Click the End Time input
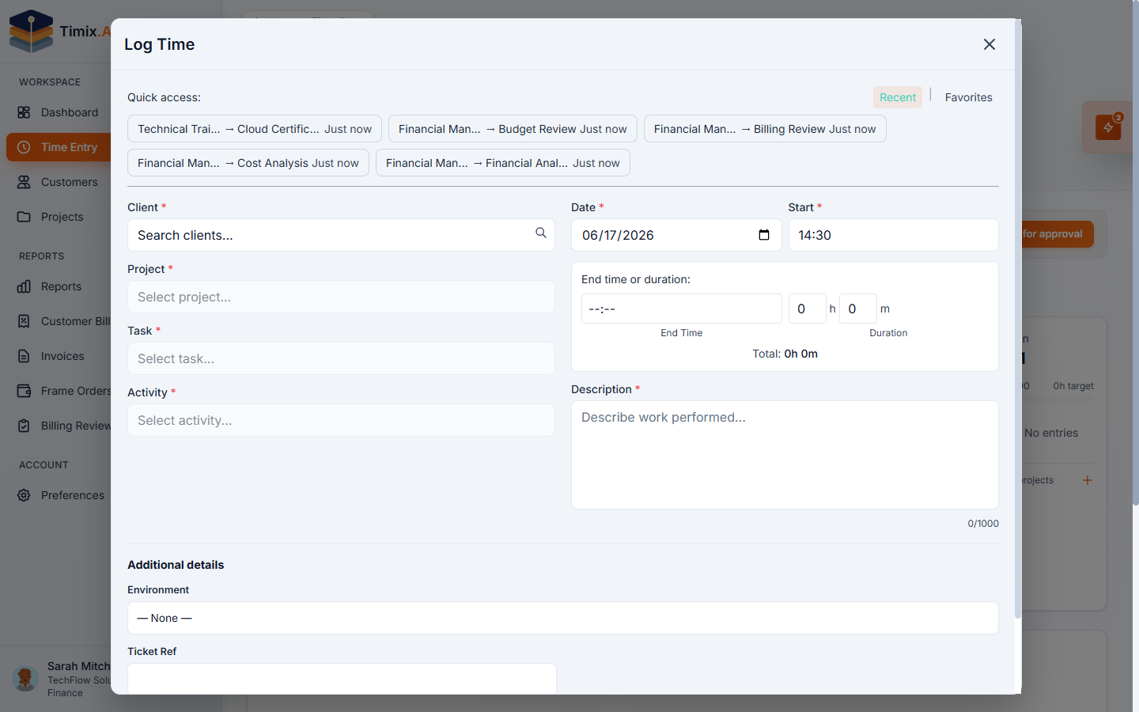 pos(681,309)
